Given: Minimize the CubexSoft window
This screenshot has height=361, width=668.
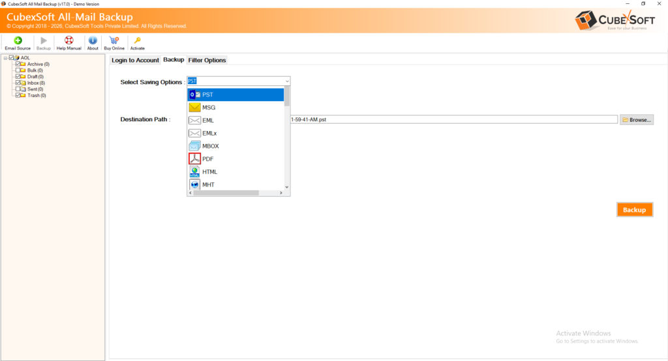Looking at the screenshot, I should point(627,4).
